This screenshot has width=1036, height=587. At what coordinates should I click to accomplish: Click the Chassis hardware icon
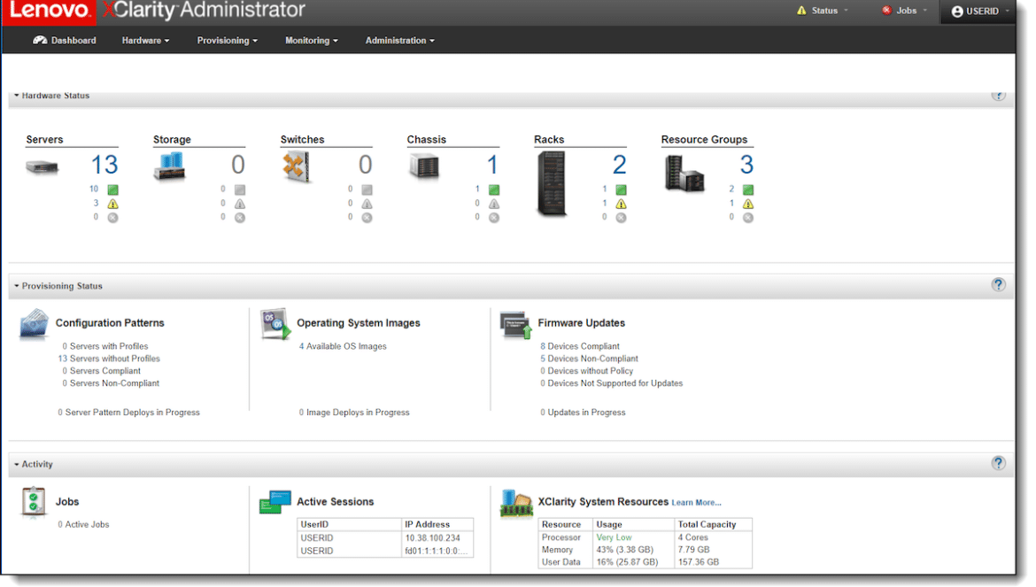423,166
